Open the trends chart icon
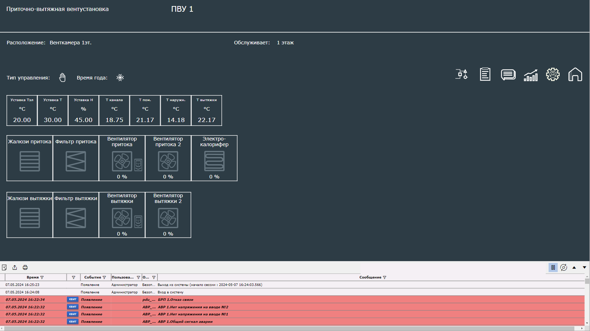 pos(531,75)
